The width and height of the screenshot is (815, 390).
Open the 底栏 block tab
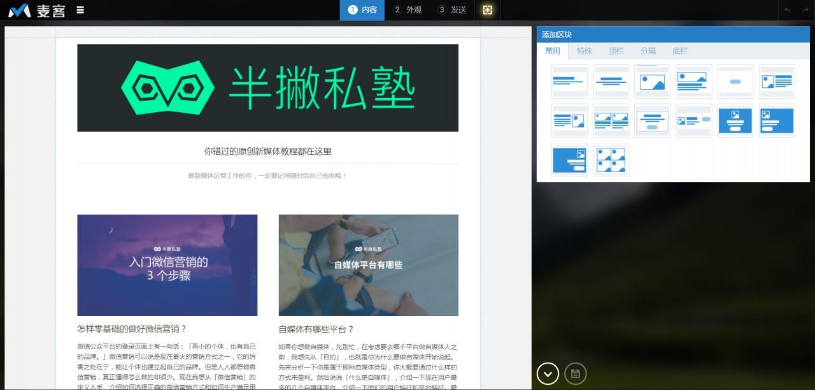tap(679, 51)
